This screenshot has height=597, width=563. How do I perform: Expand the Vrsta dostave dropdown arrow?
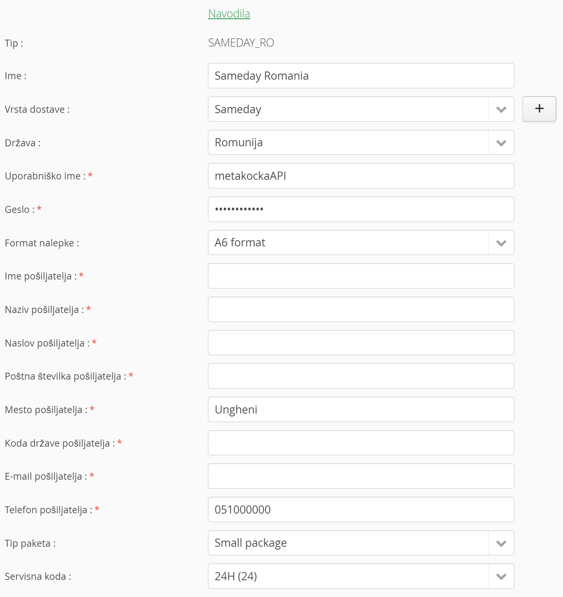[x=501, y=109]
